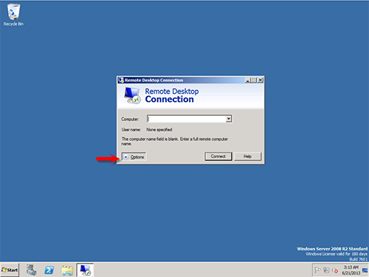Click the Remote Desktop monitor logo
Viewport: 369px width, 277px height.
132,95
